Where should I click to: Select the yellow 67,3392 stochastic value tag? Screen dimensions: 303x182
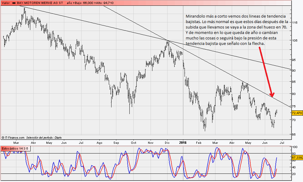tap(297, 158)
